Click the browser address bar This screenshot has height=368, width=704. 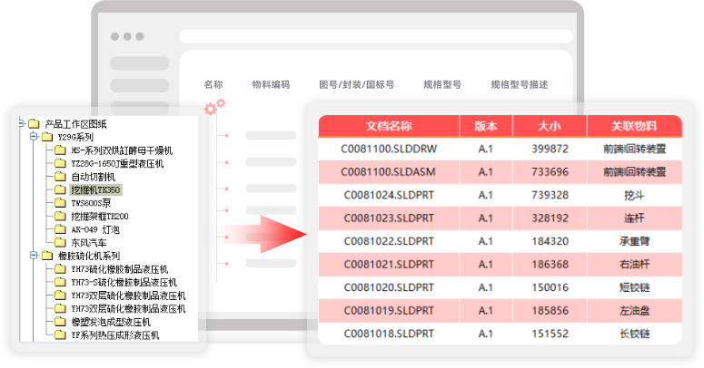(375, 37)
